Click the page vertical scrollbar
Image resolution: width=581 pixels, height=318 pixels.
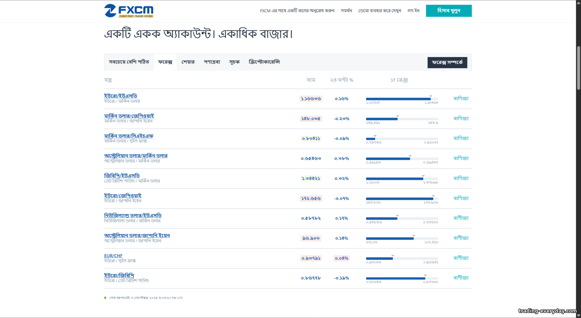578,68
